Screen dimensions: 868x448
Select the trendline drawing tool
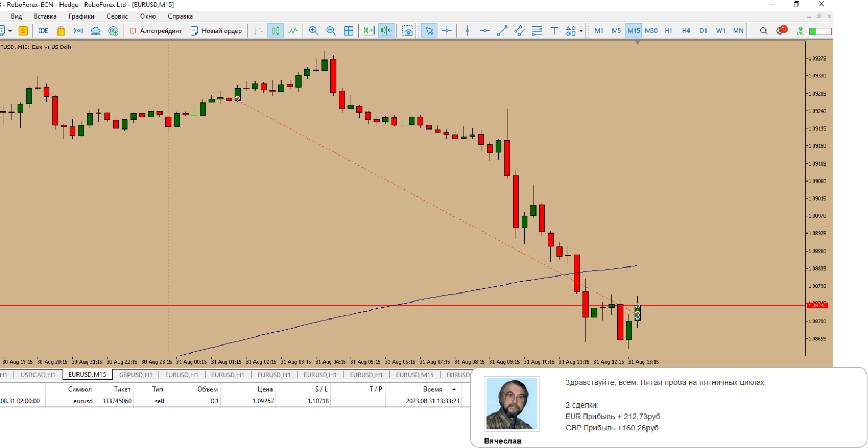coord(502,31)
